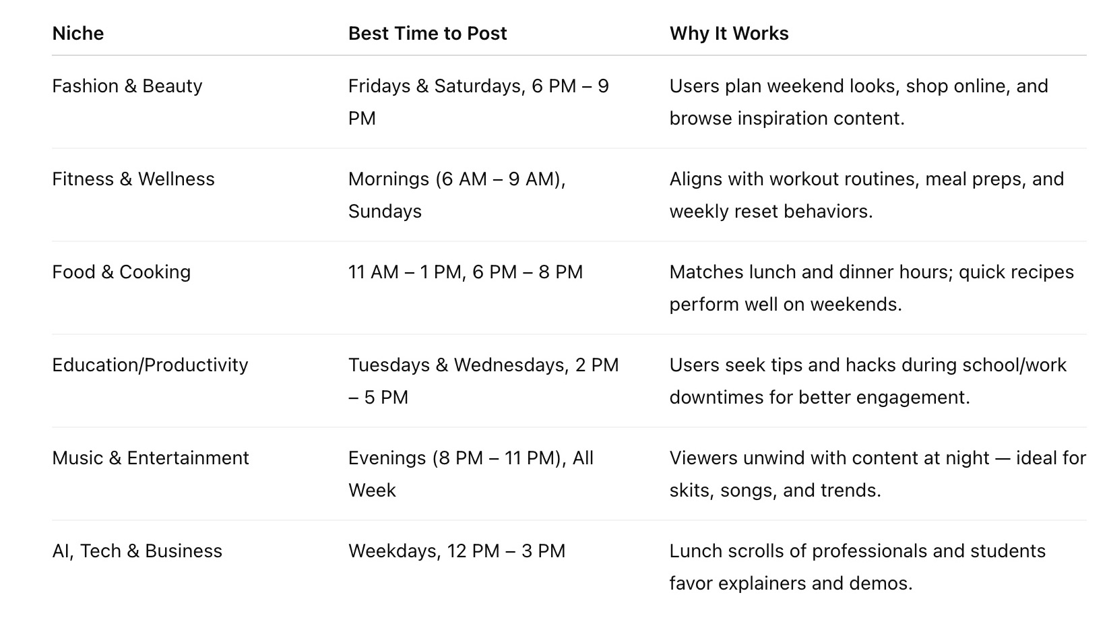Click text about planning weekend looks
Image resolution: width=1107 pixels, height=624 pixels.
coord(858,102)
